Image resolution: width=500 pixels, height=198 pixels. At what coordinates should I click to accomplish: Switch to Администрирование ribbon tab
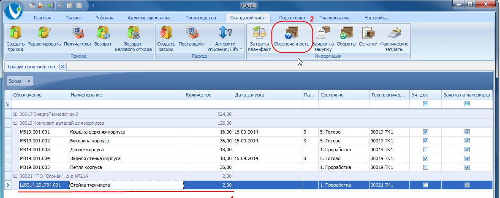(149, 18)
